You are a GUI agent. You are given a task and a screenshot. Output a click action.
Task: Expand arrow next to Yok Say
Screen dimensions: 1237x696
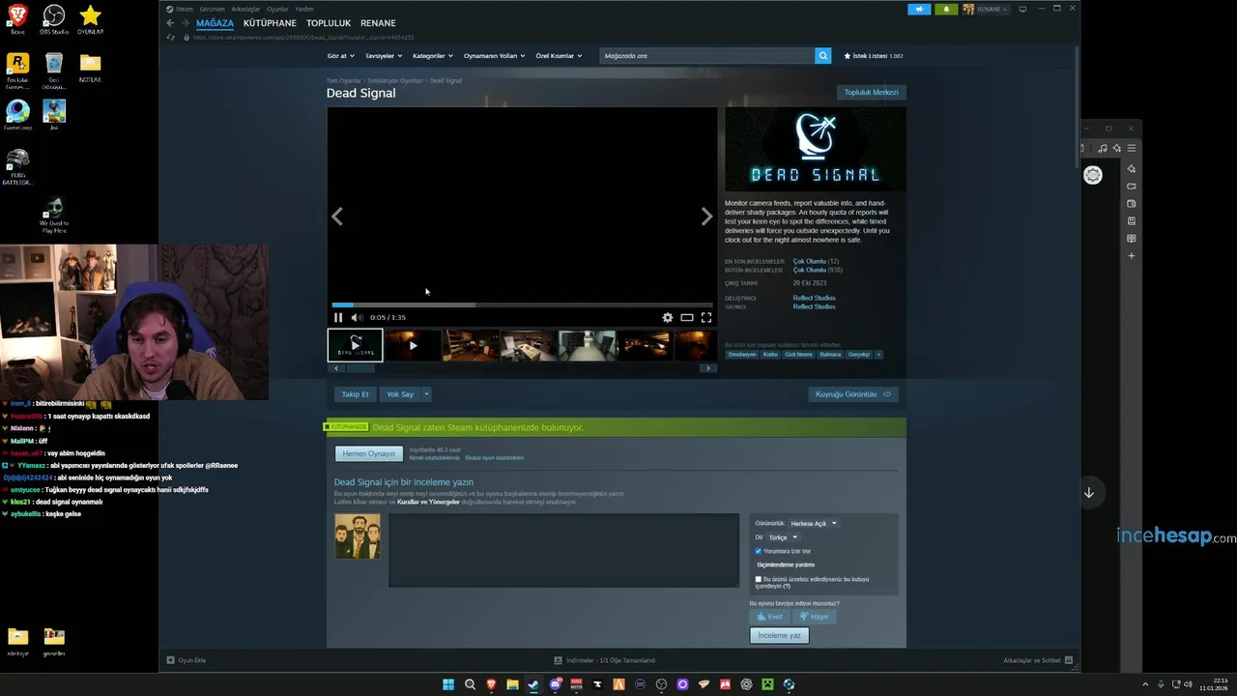[x=426, y=394]
